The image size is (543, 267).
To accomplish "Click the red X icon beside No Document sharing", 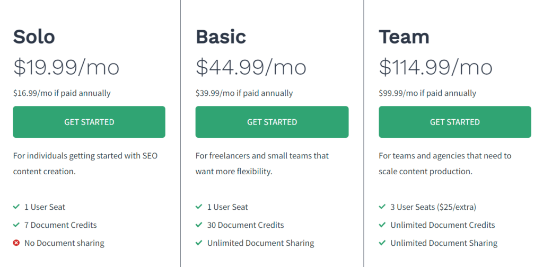I will pyautogui.click(x=16, y=243).
